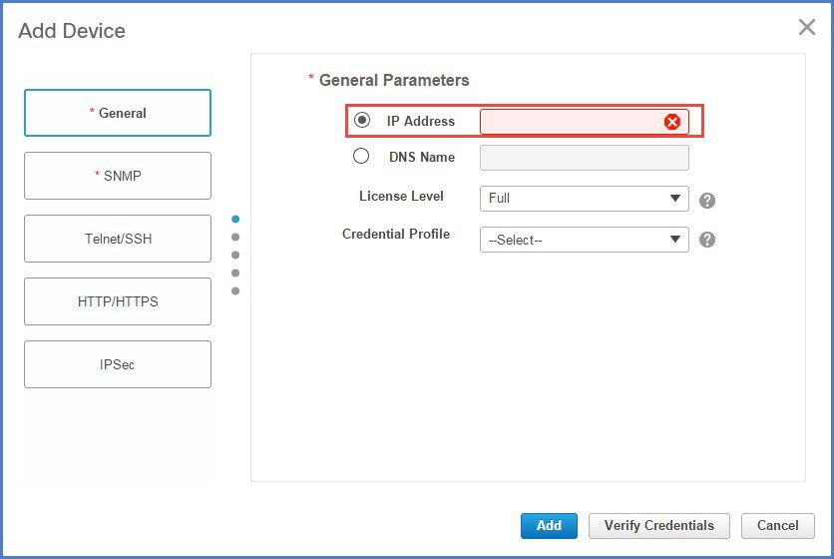The height and width of the screenshot is (559, 834).
Task: Select the IP Address radio button
Action: coord(362,121)
